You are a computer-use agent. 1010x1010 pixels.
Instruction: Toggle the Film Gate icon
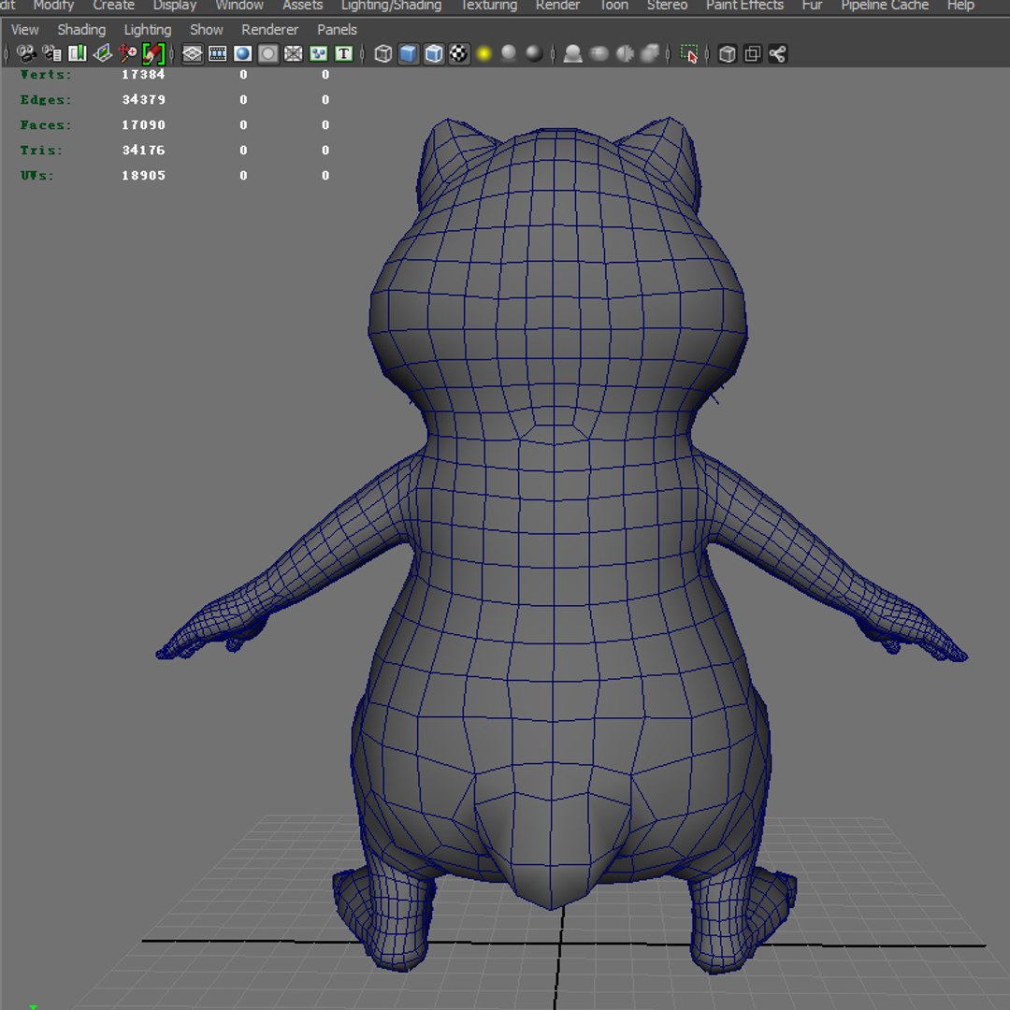coord(218,53)
